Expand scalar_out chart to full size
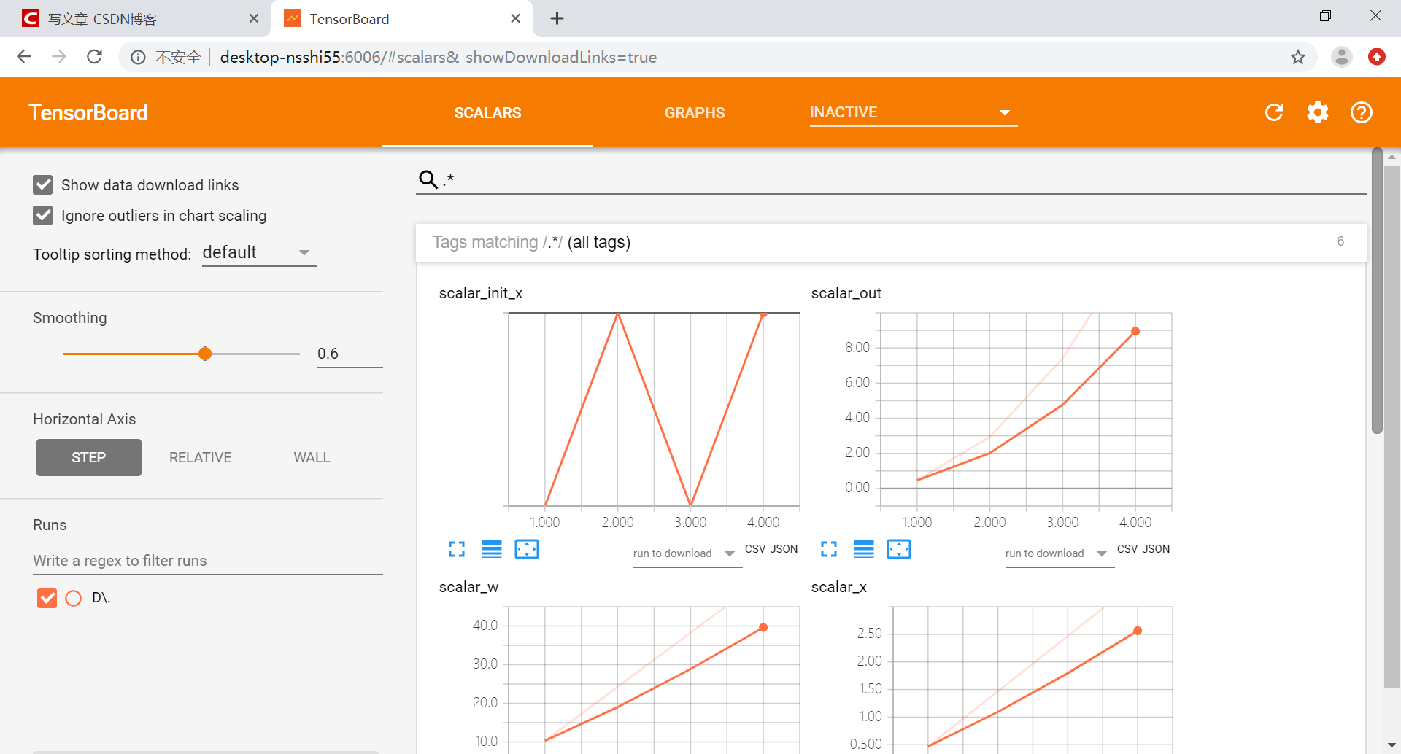Viewport: 1401px width, 754px height. click(x=829, y=549)
